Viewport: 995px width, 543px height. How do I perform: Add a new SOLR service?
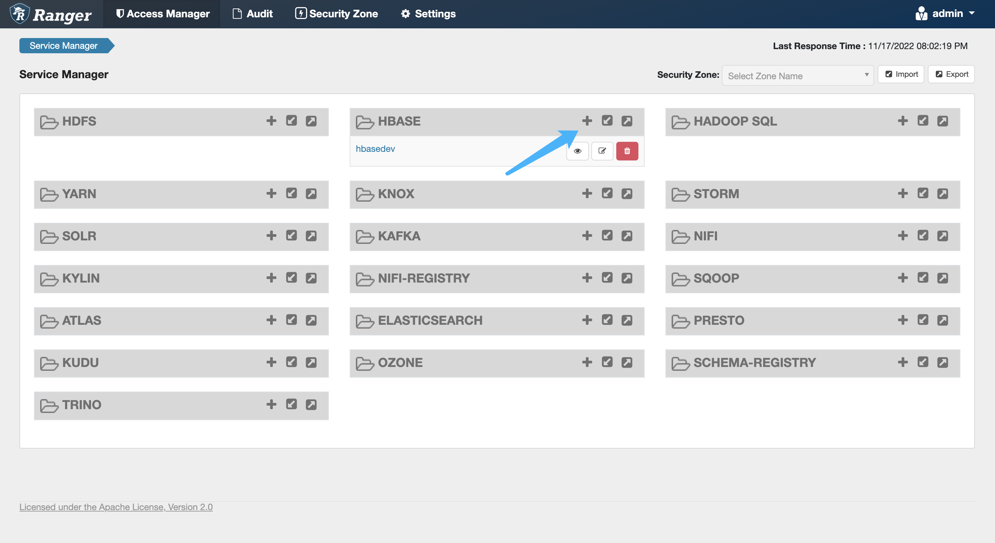(x=271, y=236)
